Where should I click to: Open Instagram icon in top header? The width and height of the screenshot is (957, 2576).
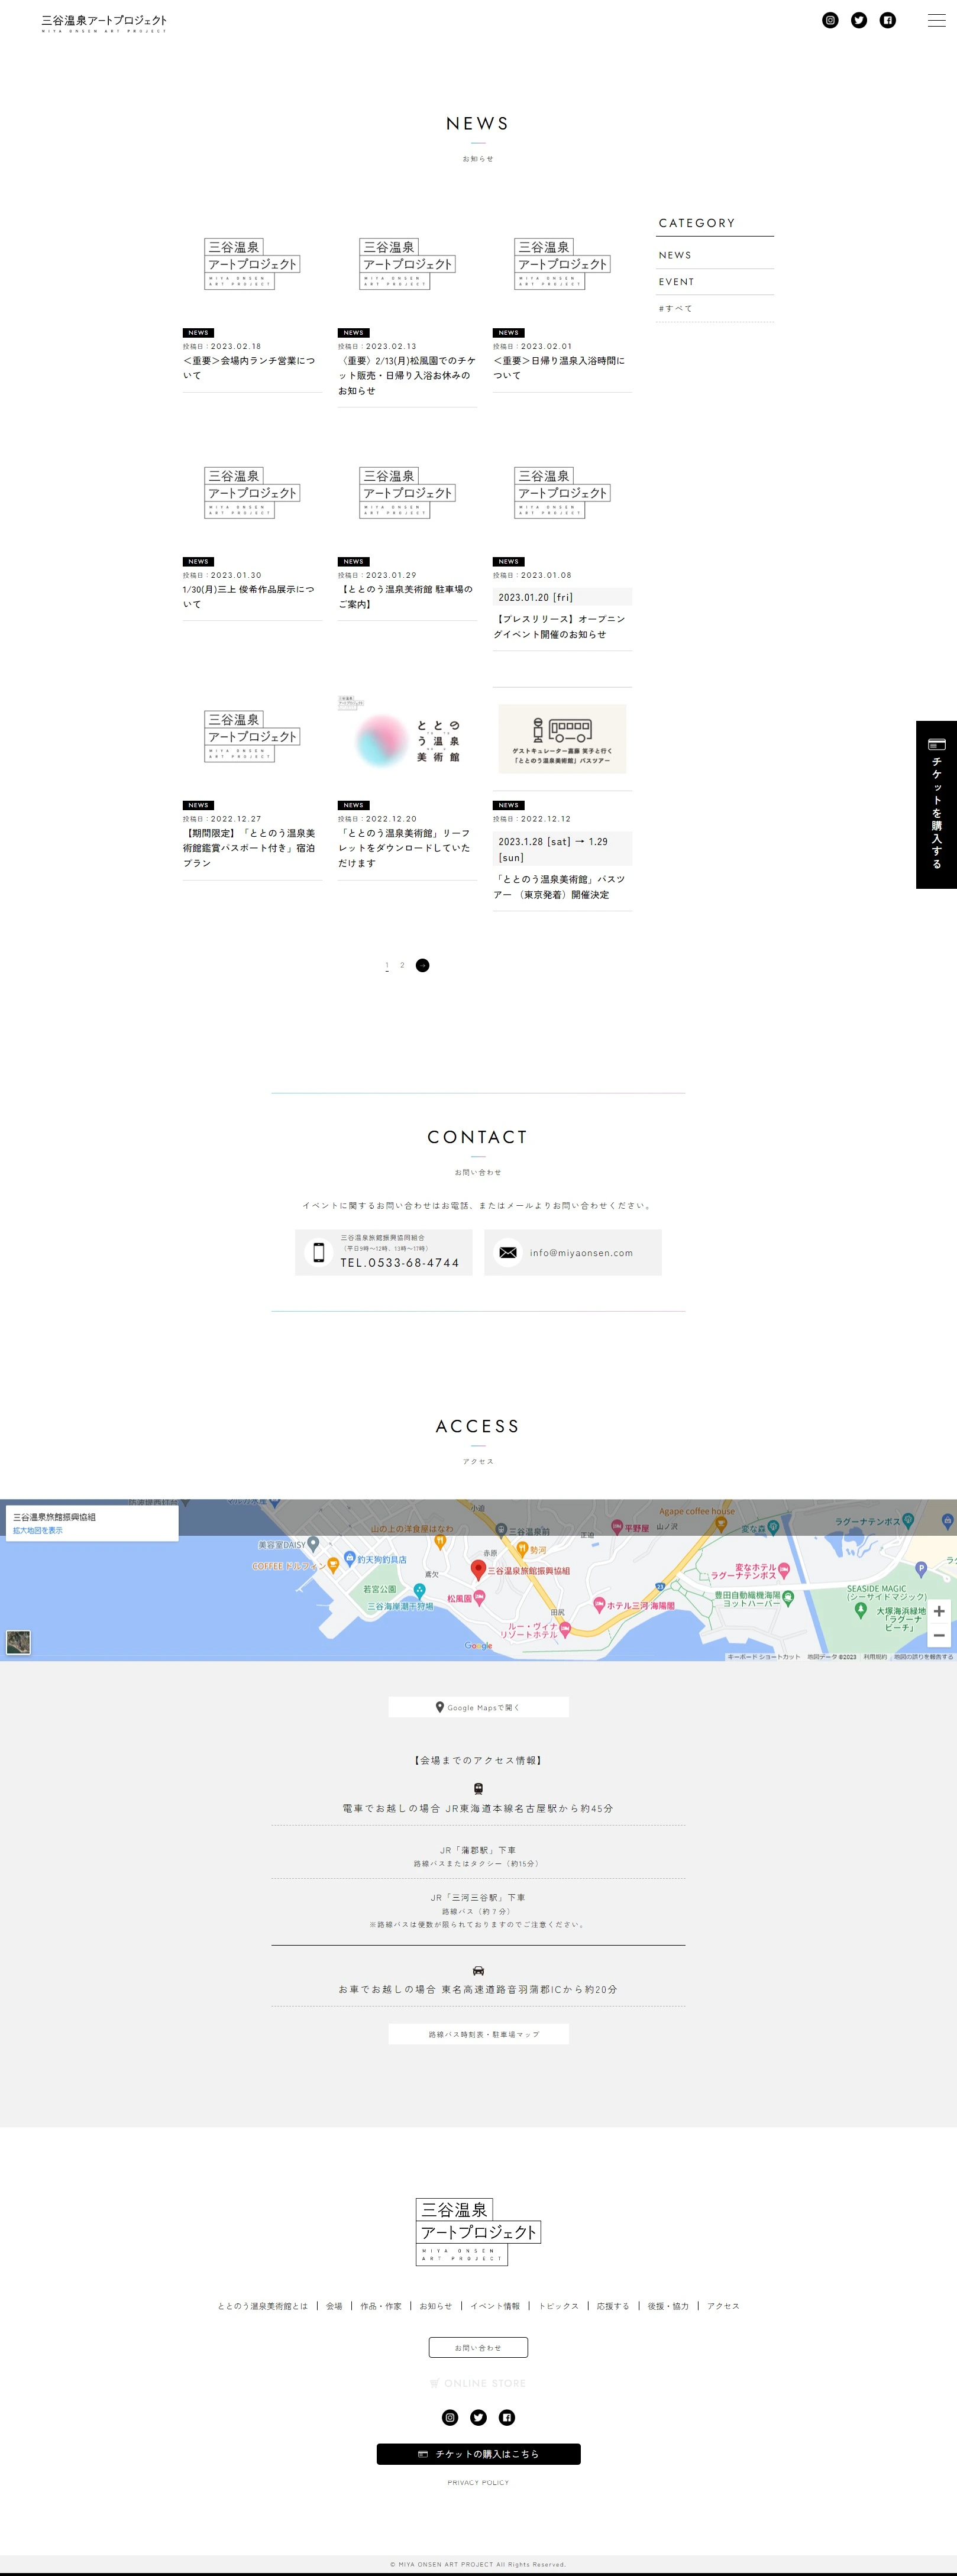click(x=830, y=20)
